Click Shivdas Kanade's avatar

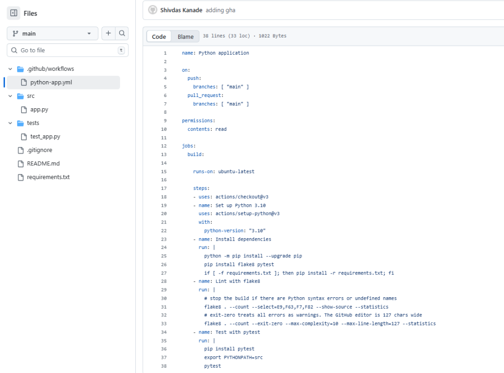153,10
